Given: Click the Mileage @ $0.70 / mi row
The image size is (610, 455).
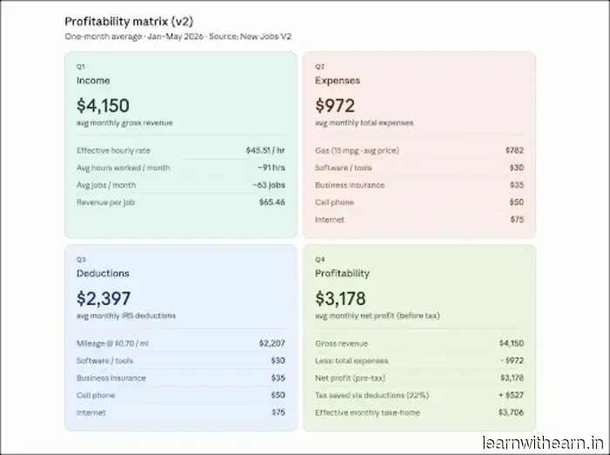Looking at the screenshot, I should 180,343.
